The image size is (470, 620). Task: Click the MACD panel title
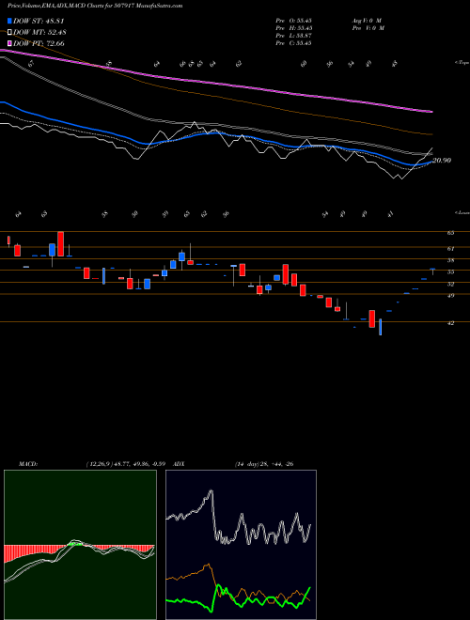coord(27,463)
